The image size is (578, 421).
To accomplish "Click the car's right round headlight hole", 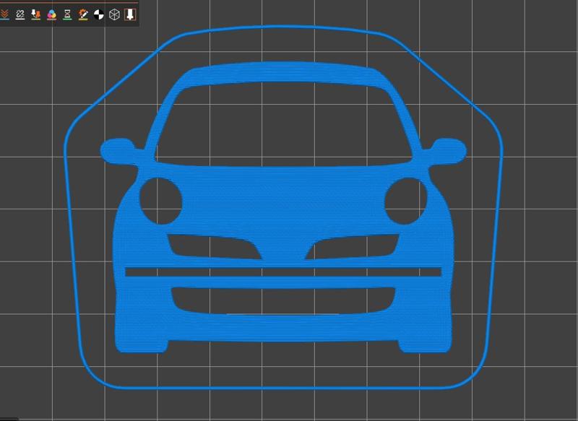I will pos(405,200).
